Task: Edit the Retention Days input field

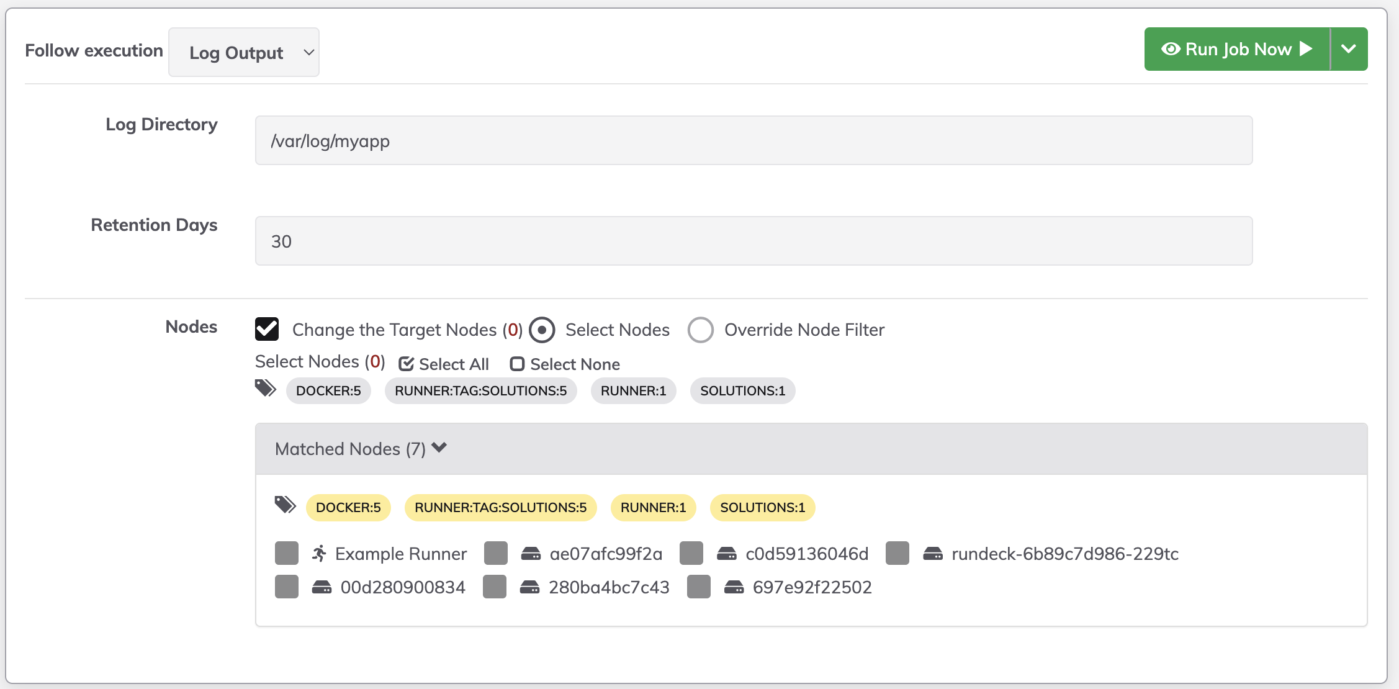Action: [x=753, y=241]
